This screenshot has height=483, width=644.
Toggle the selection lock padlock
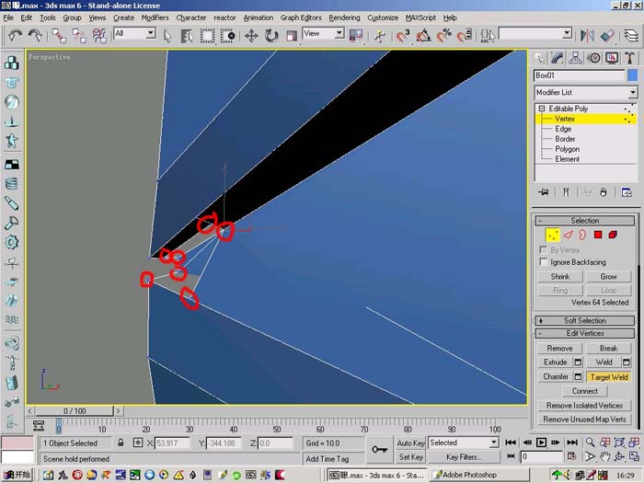pos(121,443)
